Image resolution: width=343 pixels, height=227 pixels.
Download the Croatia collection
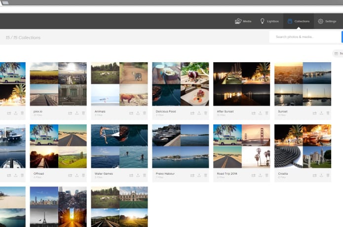click(x=321, y=175)
